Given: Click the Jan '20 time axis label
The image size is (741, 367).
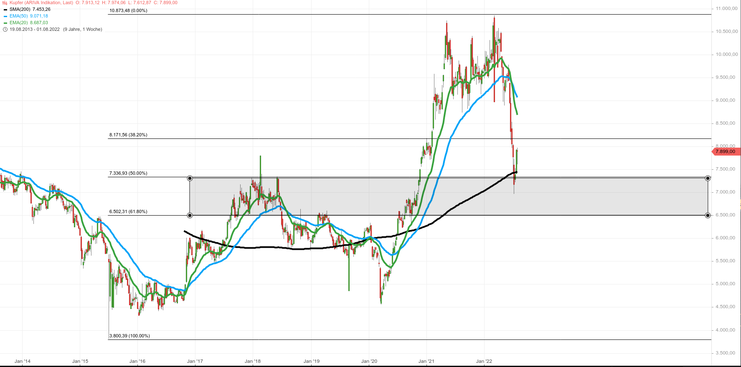Looking at the screenshot, I should (369, 361).
